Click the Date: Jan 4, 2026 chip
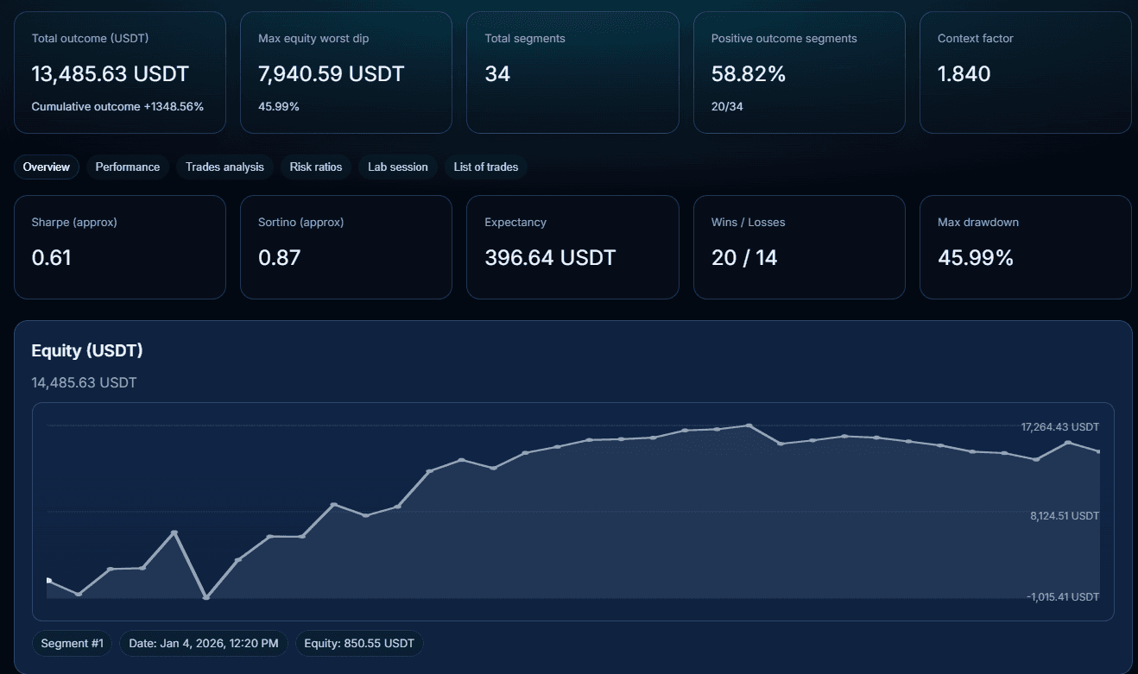1138x674 pixels. coord(203,643)
